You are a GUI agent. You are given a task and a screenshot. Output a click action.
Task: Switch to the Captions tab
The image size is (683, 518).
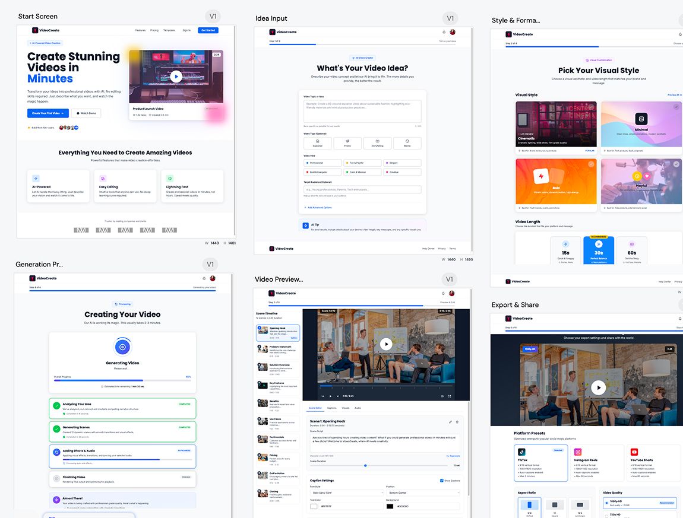point(331,408)
